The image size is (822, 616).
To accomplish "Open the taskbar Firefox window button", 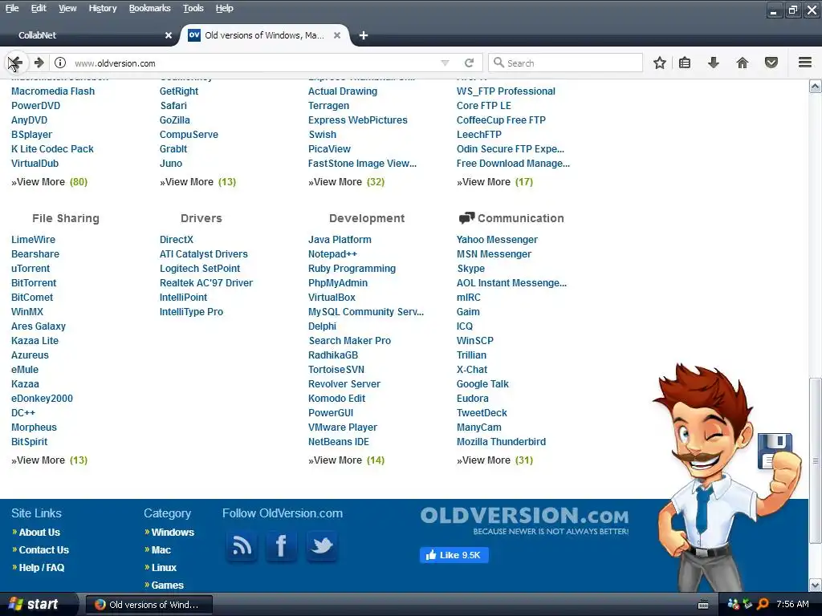I will click(x=149, y=605).
